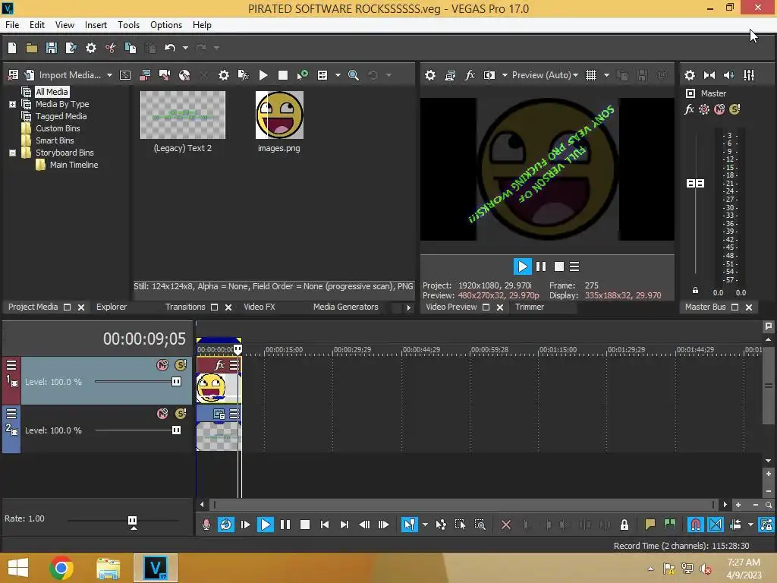The height and width of the screenshot is (583, 777).
Task: Switch to the Video FX tab
Action: click(260, 307)
